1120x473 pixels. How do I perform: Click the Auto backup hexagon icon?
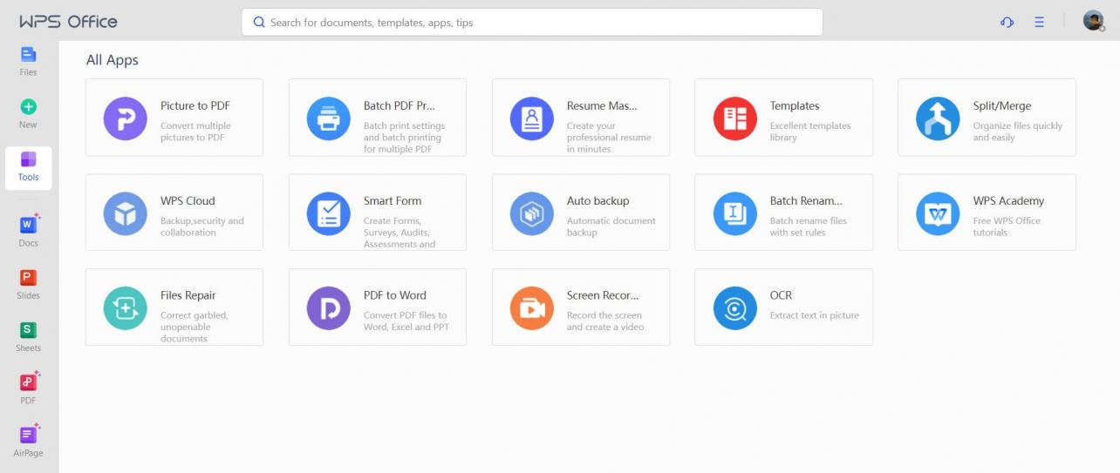pos(532,213)
